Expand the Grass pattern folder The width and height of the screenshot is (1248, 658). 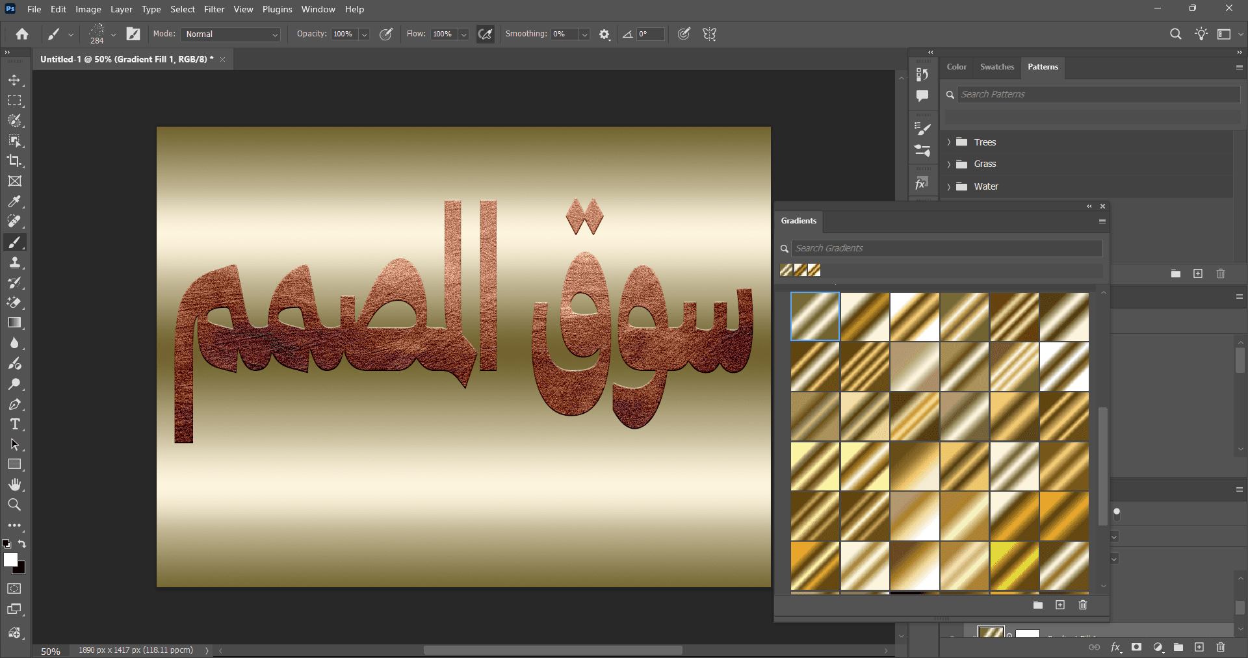coord(949,164)
